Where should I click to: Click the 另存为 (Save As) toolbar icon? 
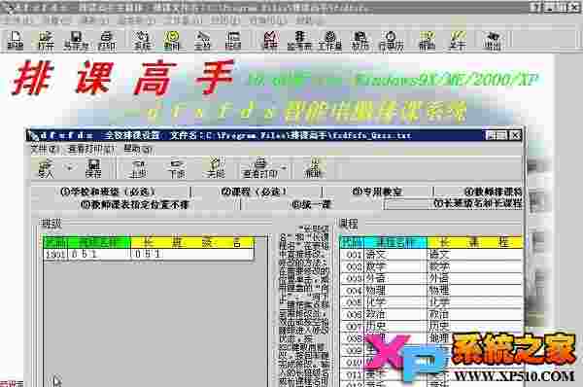click(76, 40)
